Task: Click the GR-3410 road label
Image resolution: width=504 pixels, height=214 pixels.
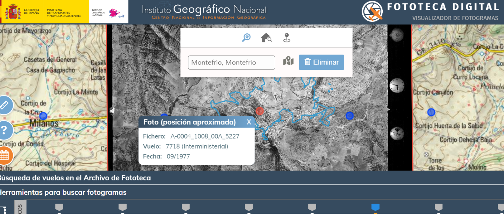Action: pos(431,47)
